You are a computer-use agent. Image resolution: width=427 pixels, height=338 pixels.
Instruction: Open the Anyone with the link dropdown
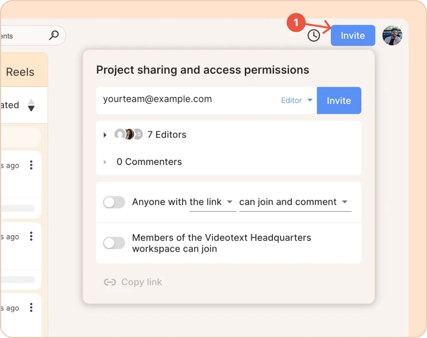point(212,202)
